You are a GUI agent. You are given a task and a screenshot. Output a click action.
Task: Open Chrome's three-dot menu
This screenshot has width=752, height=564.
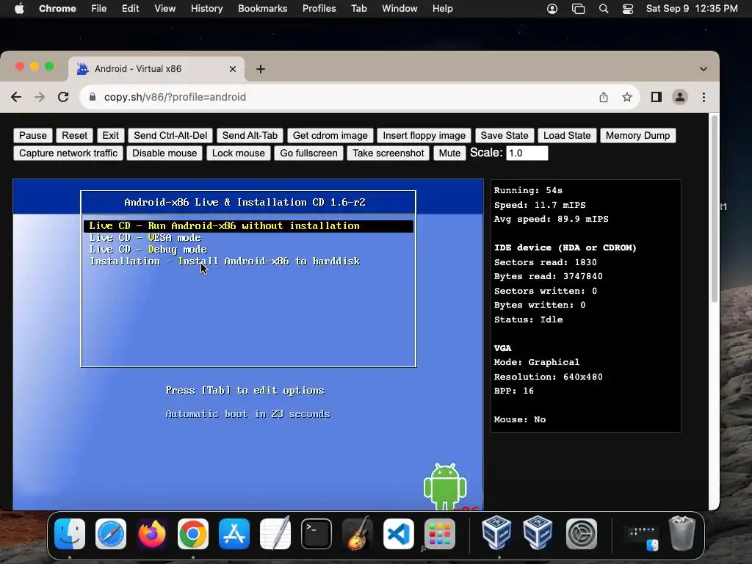(704, 97)
